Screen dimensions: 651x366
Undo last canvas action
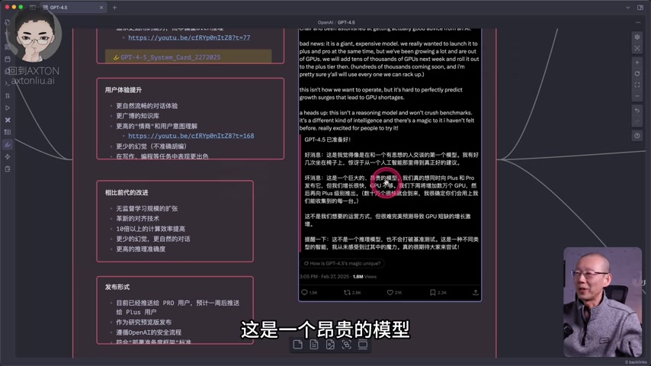637,111
